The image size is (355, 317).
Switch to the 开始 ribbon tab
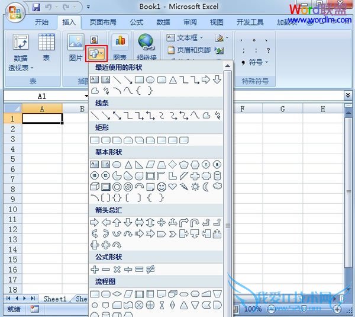pyautogui.click(x=41, y=23)
